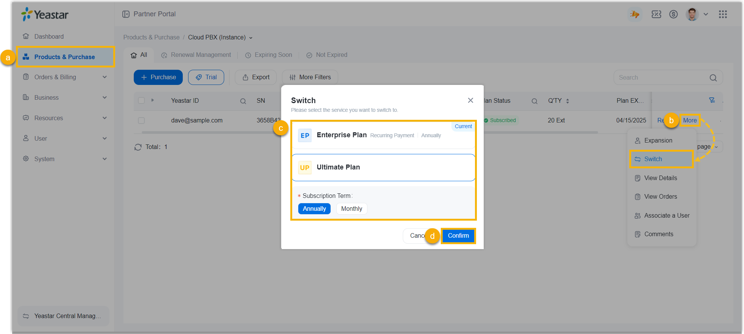The height and width of the screenshot is (334, 744).
Task: Click the apps grid icon in header
Action: click(x=723, y=14)
